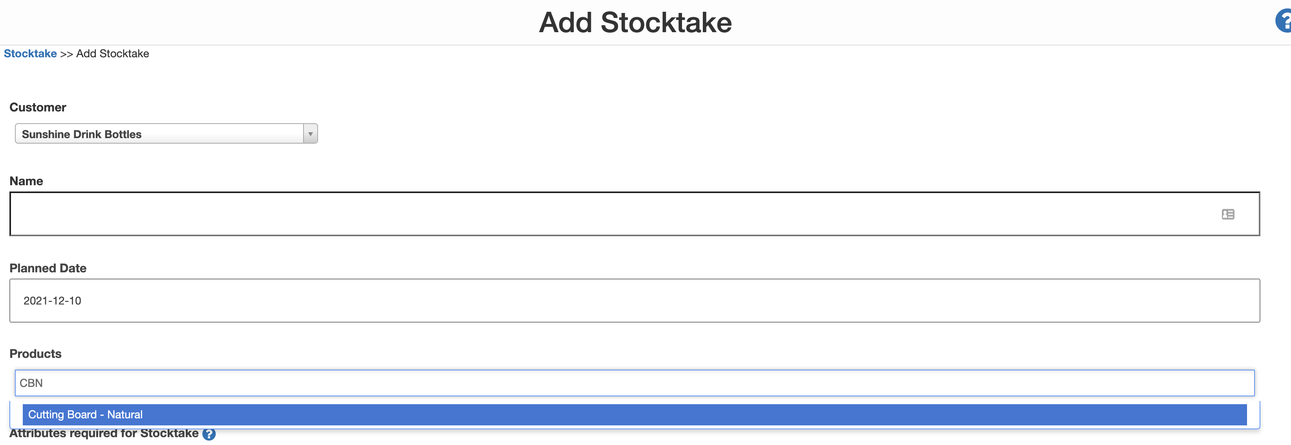Click the >> breadcrumb separator
Screen dimensions: 1291x445
[x=66, y=54]
